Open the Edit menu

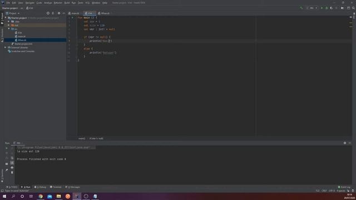point(14,3)
